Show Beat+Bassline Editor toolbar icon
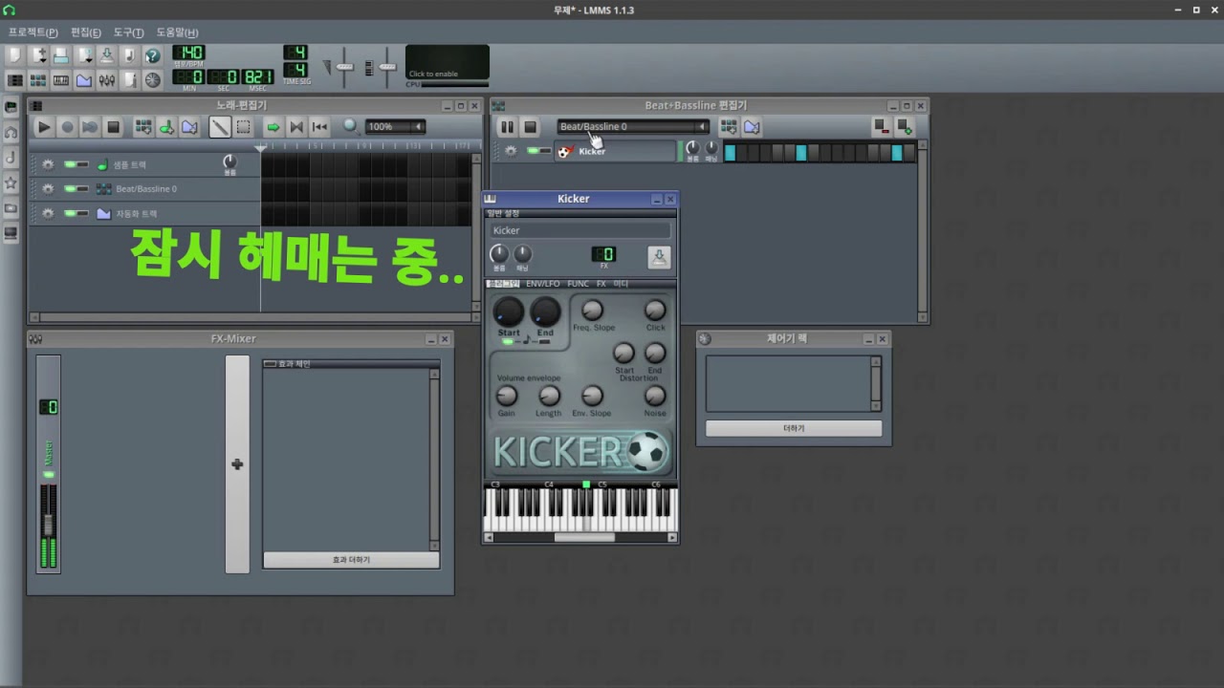1224x688 pixels. (37, 80)
